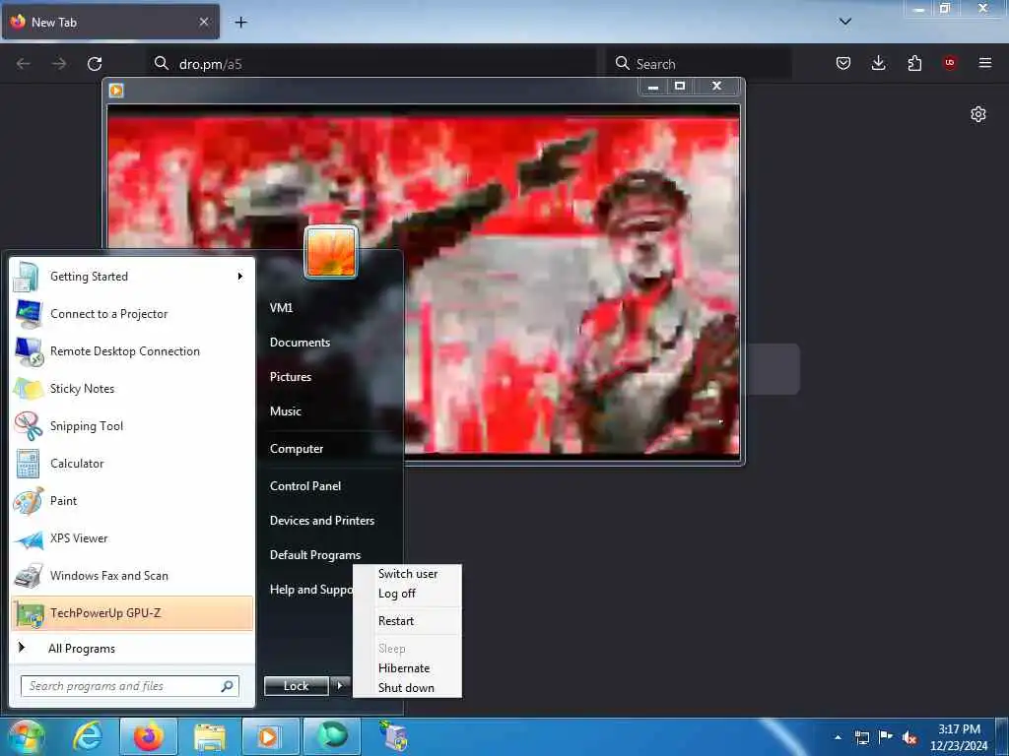This screenshot has height=756, width=1009.
Task: Click the Windows Start orb
Action: 26,736
